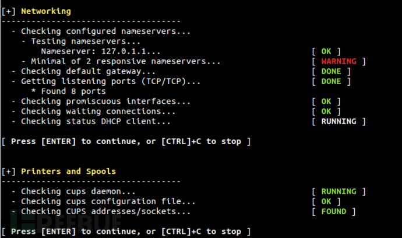Click the Printers and Spools header
The height and width of the screenshot is (238, 402).
(68, 171)
